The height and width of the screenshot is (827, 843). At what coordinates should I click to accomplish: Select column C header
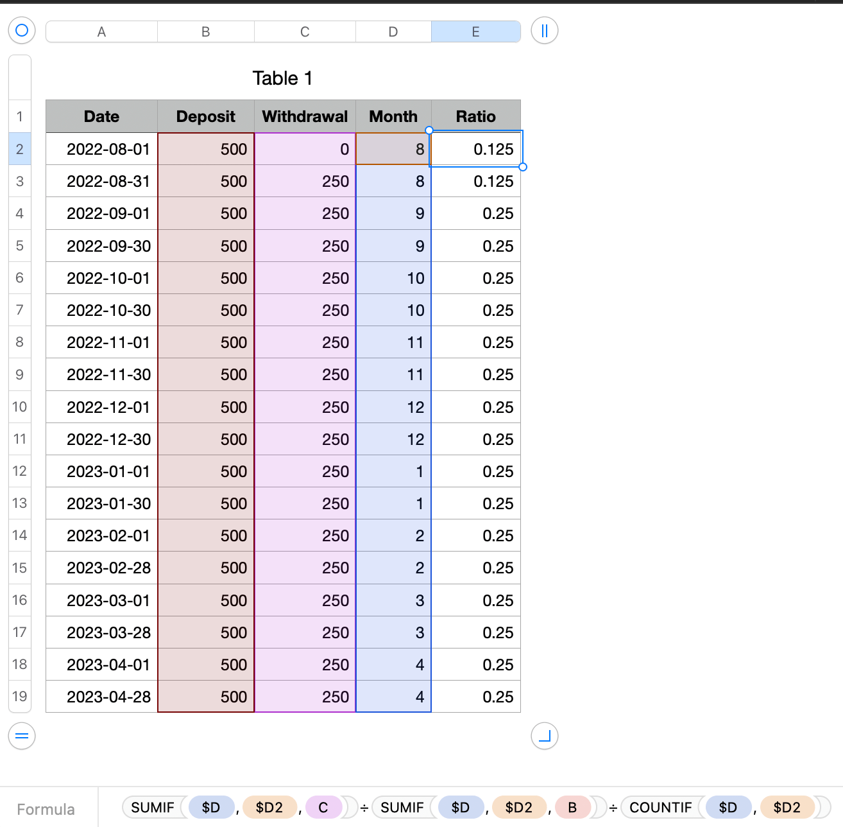[x=305, y=31]
